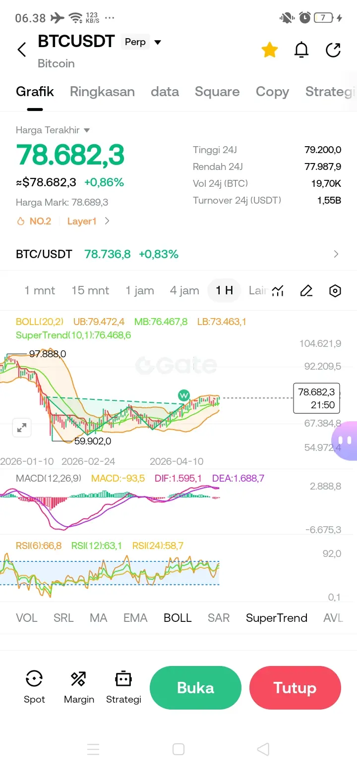Tap Android recent apps icon
The width and height of the screenshot is (357, 773).
point(93,749)
